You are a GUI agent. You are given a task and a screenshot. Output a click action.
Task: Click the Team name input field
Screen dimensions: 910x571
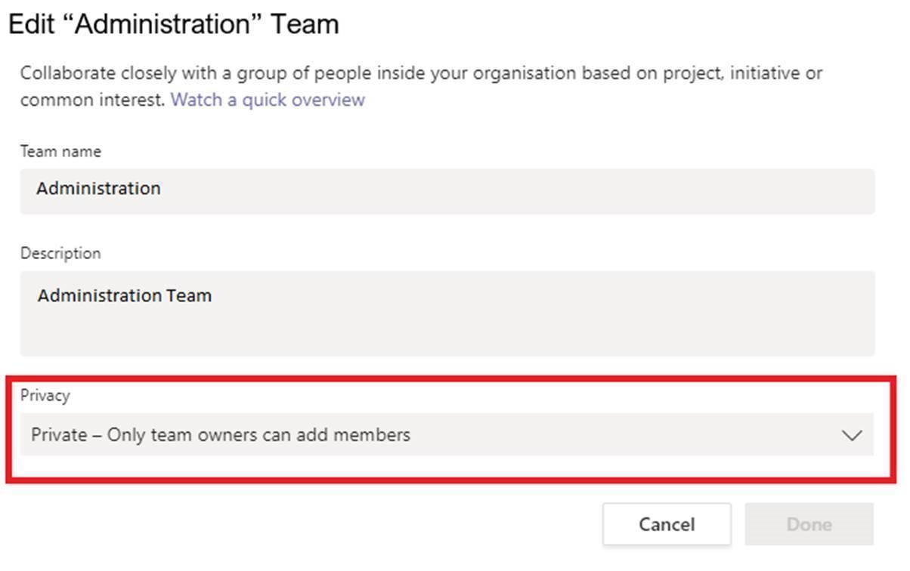click(x=447, y=191)
